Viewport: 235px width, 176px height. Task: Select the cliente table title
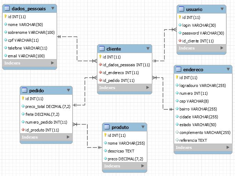(114, 49)
